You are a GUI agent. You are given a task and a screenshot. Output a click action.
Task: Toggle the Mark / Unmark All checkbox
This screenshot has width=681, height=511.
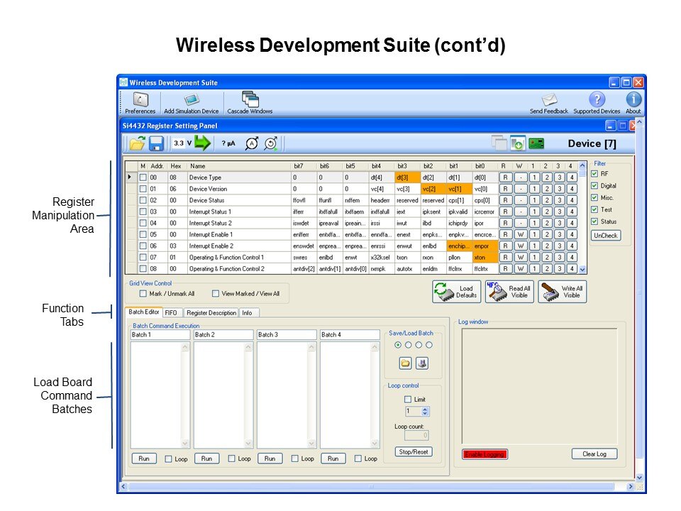point(144,293)
